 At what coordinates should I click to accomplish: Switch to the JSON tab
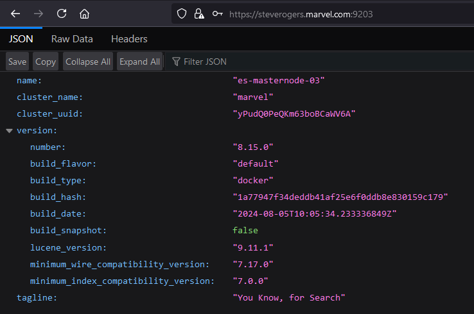(x=21, y=39)
